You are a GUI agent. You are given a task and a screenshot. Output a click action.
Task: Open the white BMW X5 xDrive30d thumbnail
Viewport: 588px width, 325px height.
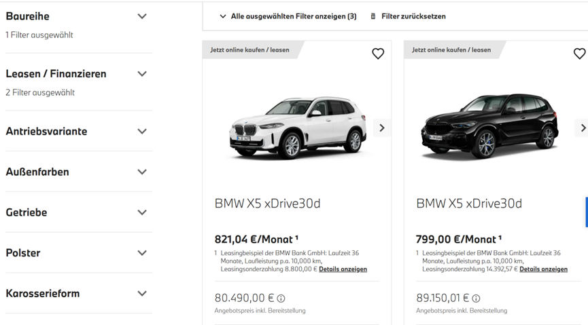click(298, 128)
